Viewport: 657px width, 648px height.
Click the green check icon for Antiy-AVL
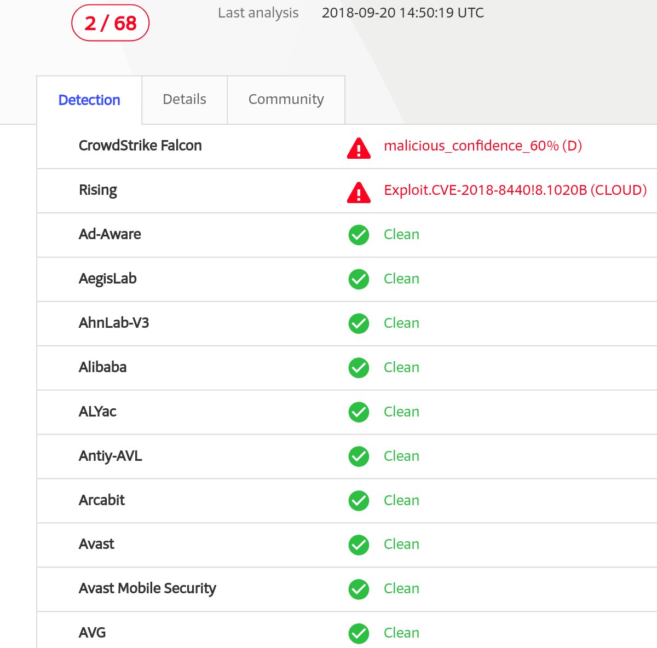[359, 456]
